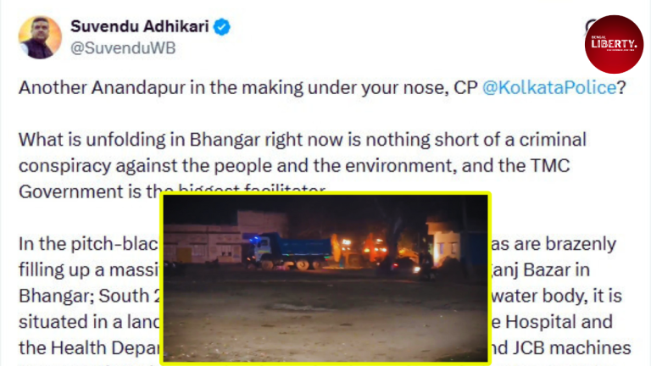Screen dimensions: 651x366
Task: Open the @SuvenduWB handle
Action: [123, 48]
